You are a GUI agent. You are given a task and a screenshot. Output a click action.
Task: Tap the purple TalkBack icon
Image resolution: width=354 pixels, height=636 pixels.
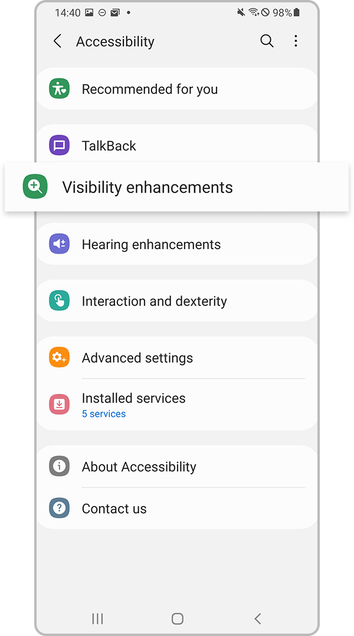click(59, 146)
